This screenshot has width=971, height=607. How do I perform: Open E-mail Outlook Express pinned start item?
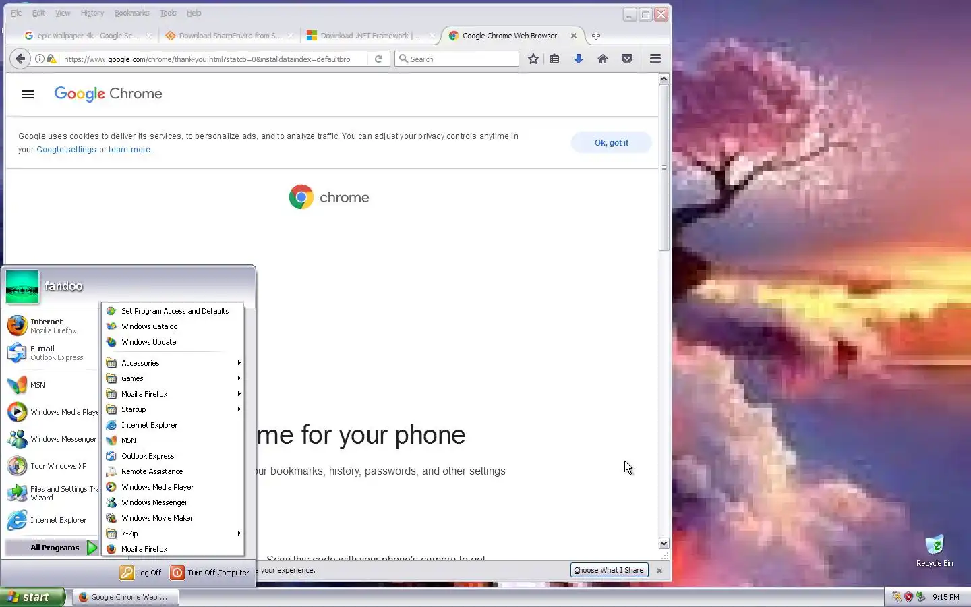pos(51,353)
